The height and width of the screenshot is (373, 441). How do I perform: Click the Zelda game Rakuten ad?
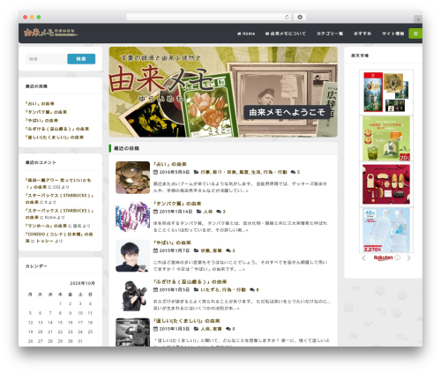click(386, 92)
